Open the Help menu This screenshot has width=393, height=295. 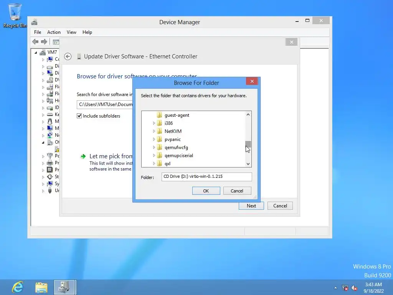point(87,32)
